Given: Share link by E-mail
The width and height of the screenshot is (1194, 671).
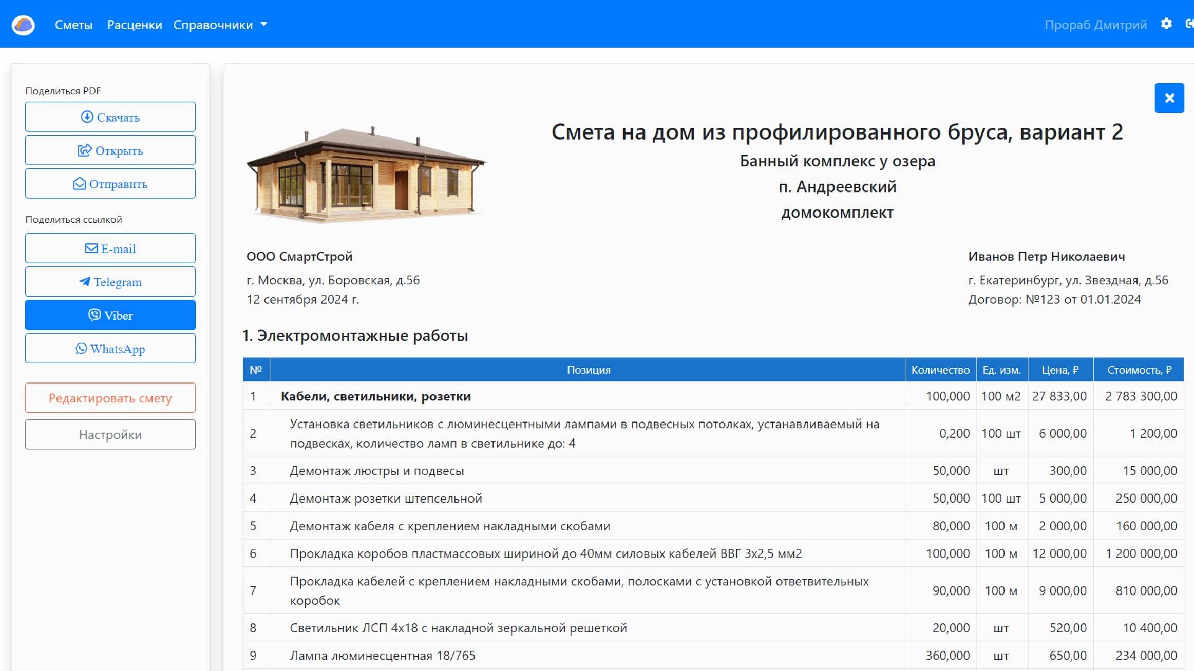Looking at the screenshot, I should click(110, 248).
